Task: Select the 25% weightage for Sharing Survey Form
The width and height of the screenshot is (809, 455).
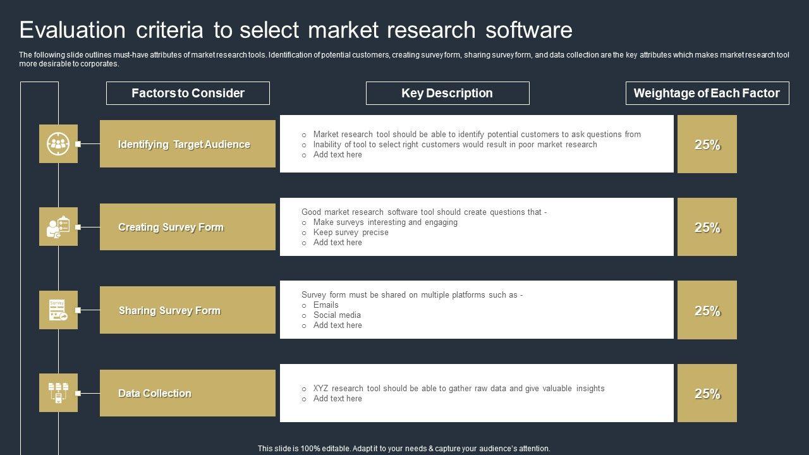Action: 707,310
